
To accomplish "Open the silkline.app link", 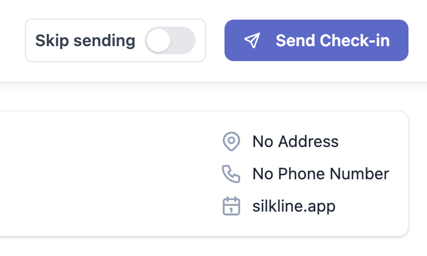I will 294,206.
